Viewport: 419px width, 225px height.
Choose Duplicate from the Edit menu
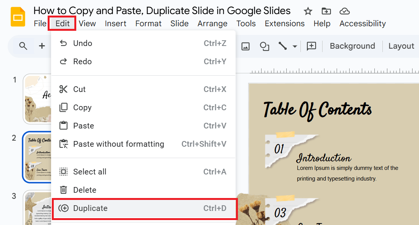pyautogui.click(x=91, y=208)
